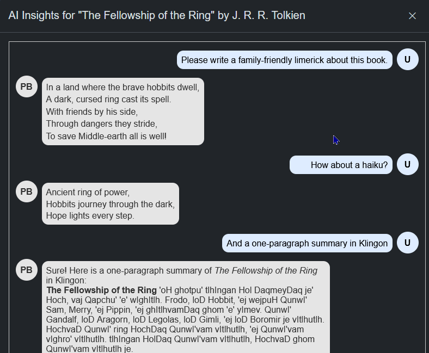Click the italic book title in the Klingon reply

click(x=266, y=271)
